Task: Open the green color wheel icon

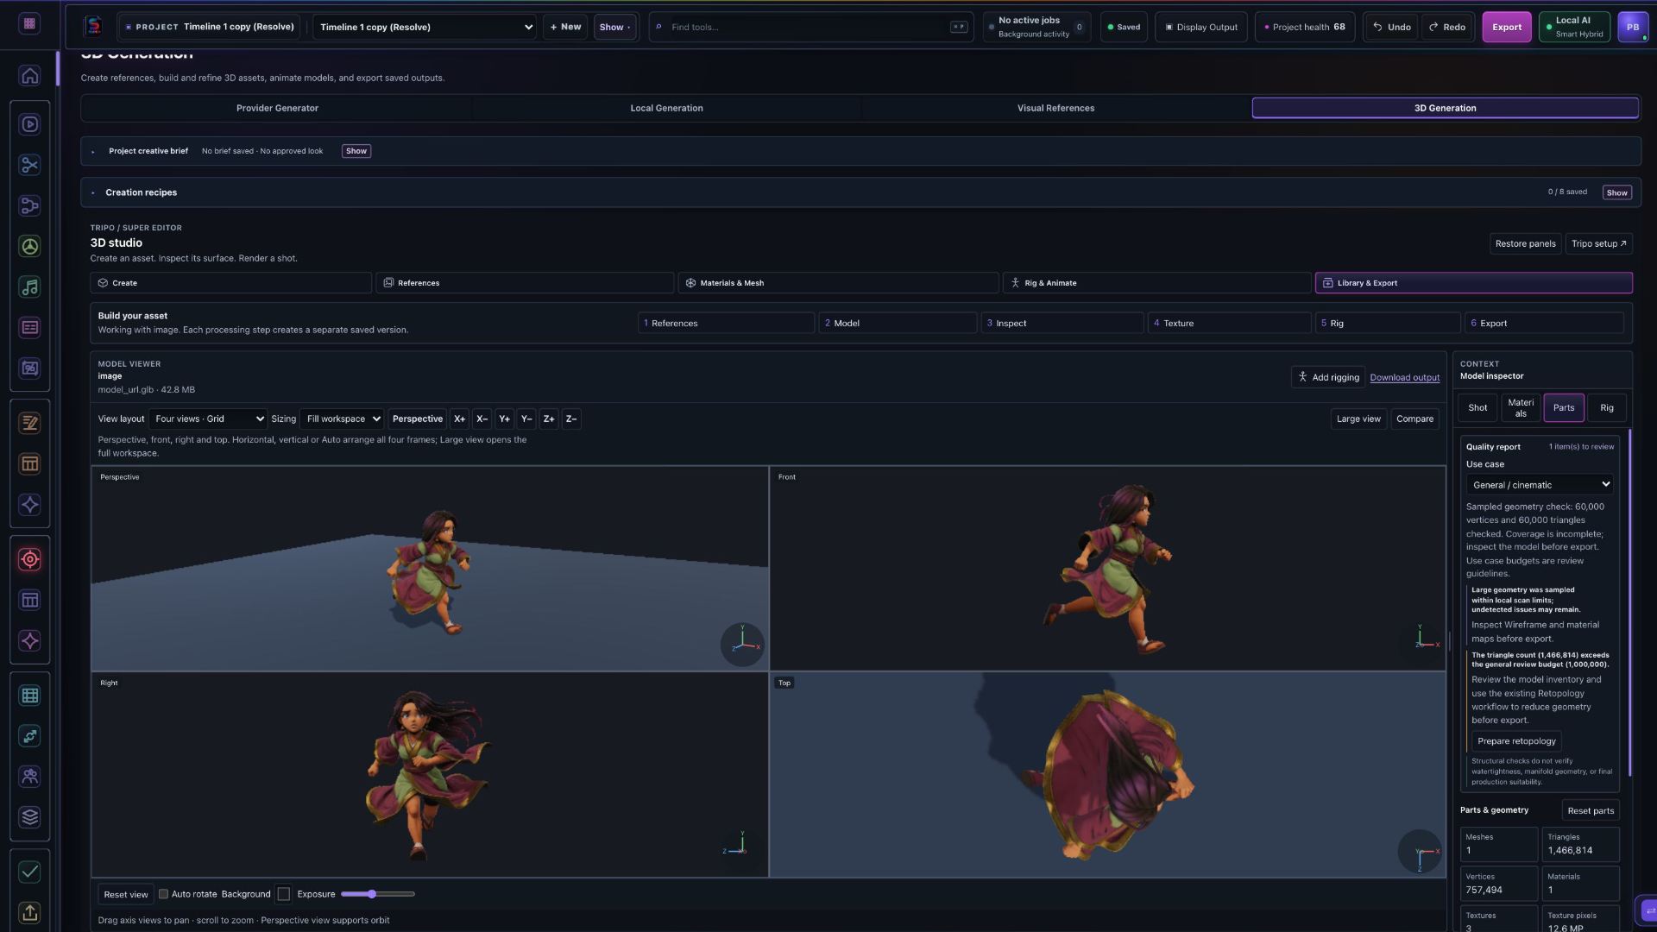Action: coord(29,247)
